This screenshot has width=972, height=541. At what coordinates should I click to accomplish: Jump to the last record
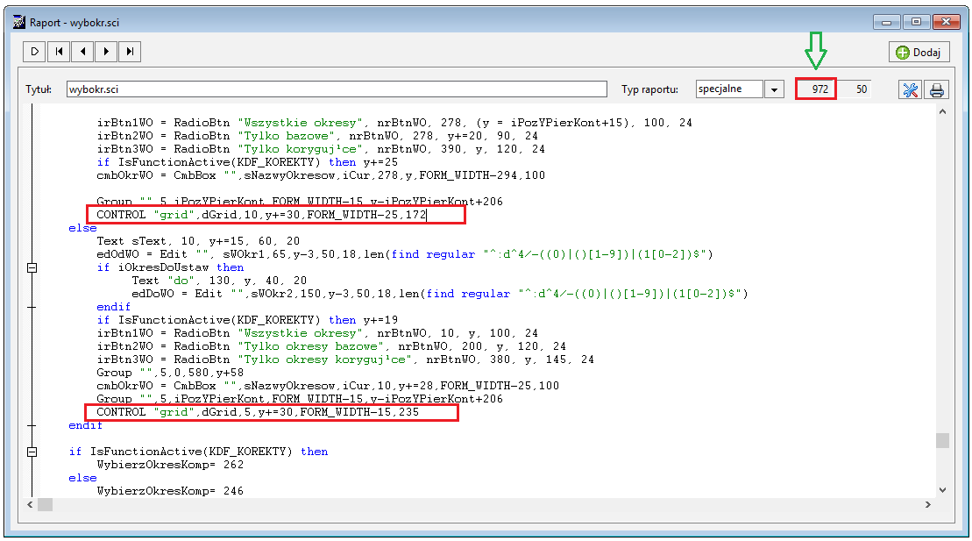(130, 52)
